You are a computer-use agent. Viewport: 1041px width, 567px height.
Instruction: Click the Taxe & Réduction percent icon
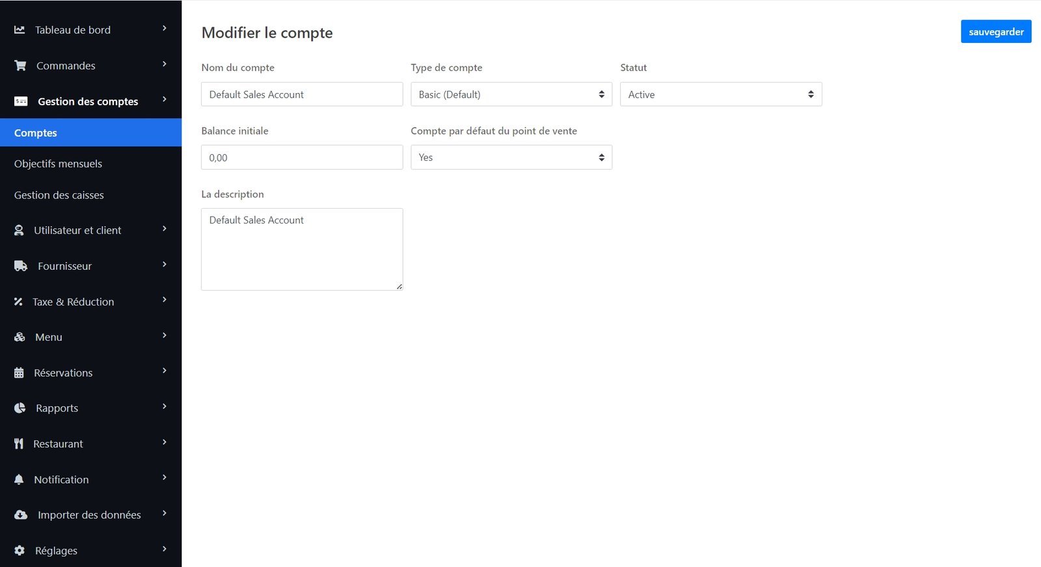18,302
